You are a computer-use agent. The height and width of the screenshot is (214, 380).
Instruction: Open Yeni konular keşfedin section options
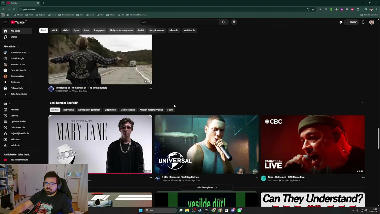pos(362,103)
